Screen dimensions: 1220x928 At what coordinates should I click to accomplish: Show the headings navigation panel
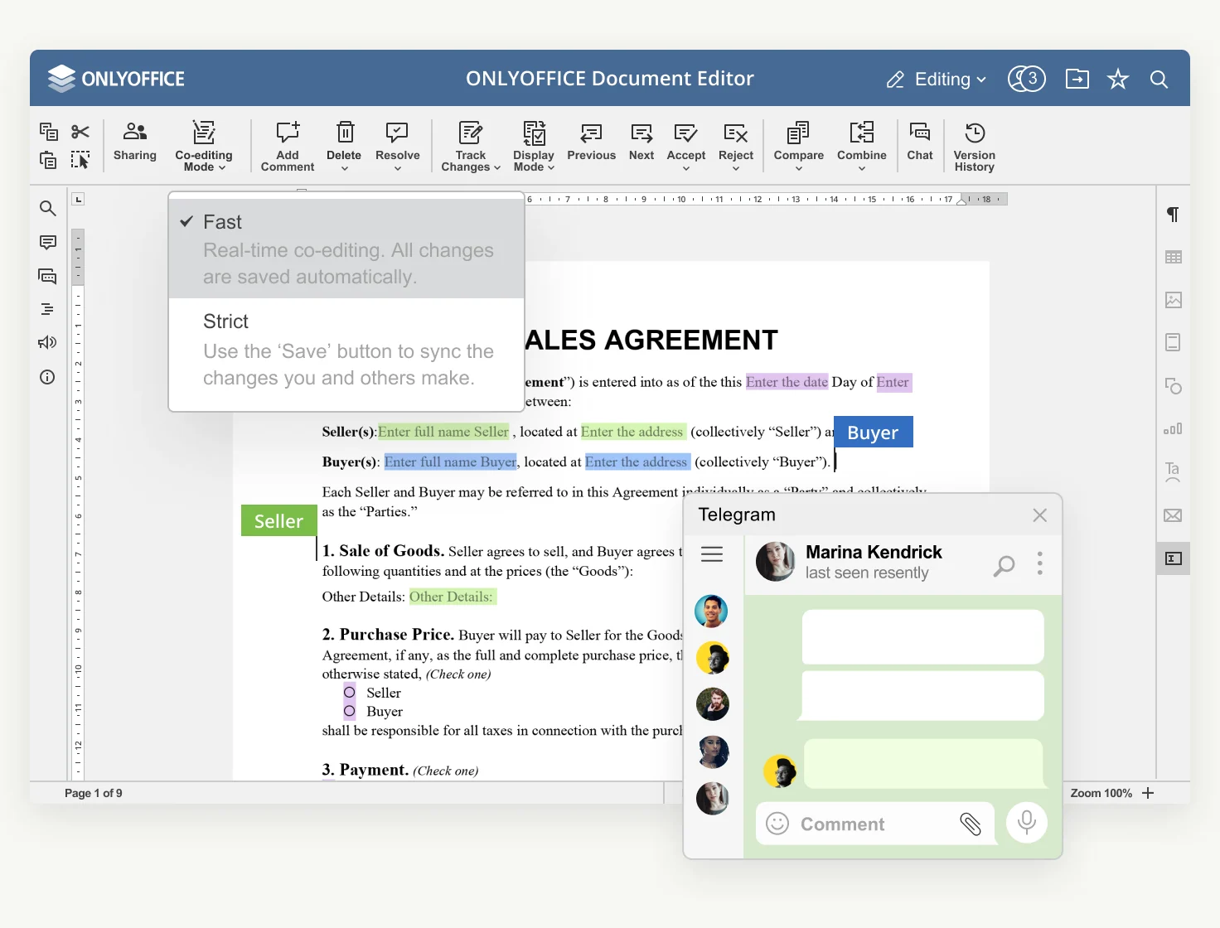(48, 309)
